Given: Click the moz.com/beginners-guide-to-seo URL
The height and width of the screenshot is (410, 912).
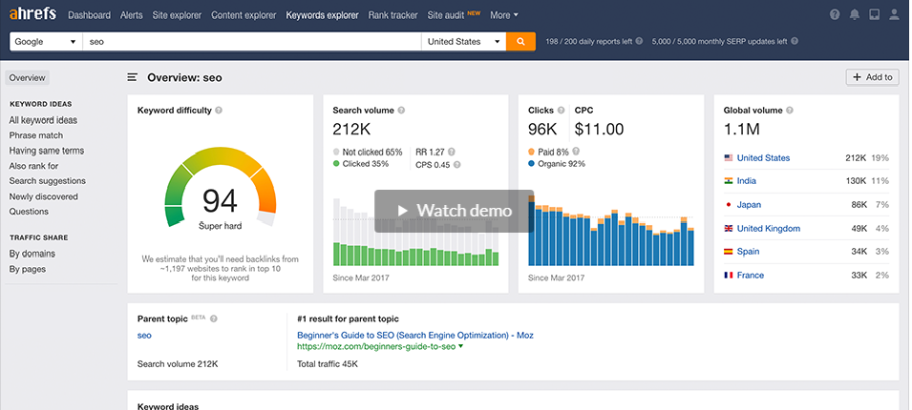Looking at the screenshot, I should pyautogui.click(x=376, y=347).
